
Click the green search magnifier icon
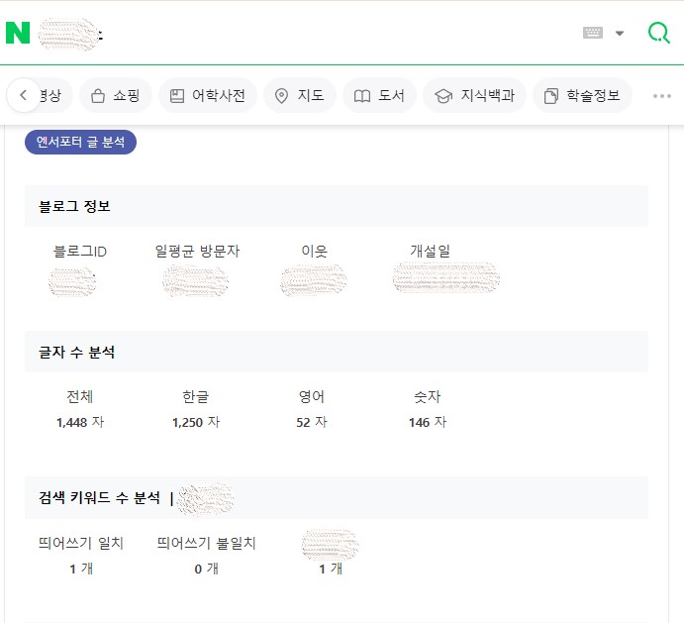659,33
